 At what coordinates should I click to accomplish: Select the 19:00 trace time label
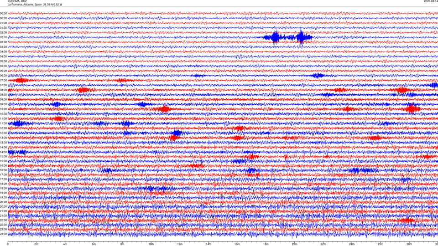[x=3, y=193]
